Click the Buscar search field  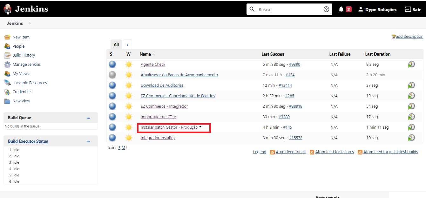(x=289, y=9)
